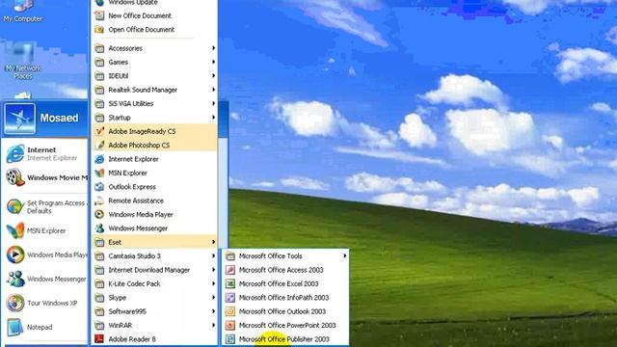Open the Software995 program folder
617x347 pixels.
point(154,311)
